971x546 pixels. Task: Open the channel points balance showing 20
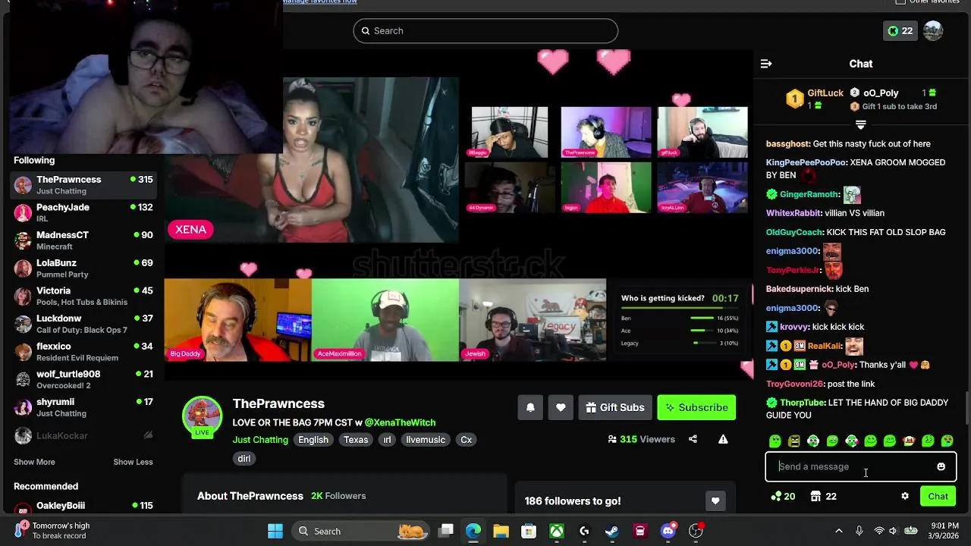pyautogui.click(x=783, y=496)
